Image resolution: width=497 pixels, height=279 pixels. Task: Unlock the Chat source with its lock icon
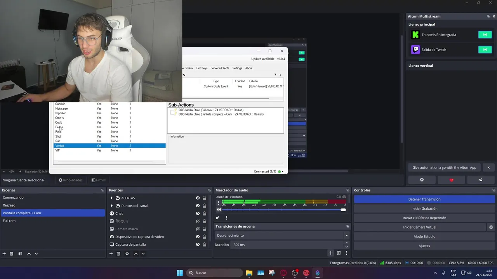tap(205, 214)
